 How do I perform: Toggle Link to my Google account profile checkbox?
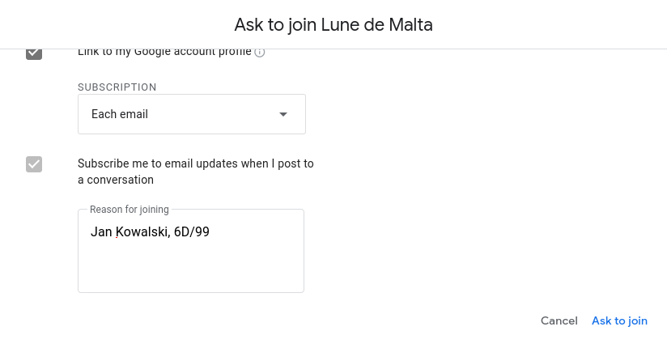(x=34, y=53)
